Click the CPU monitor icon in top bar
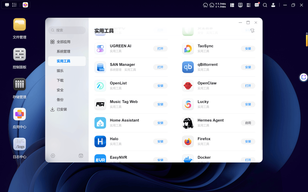The height and width of the screenshot is (192, 308). [205, 5]
